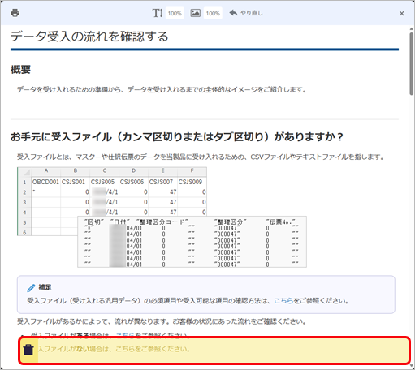Click the dark bag icon in yellow bar
Viewport: 415px width, 370px height.
point(28,350)
